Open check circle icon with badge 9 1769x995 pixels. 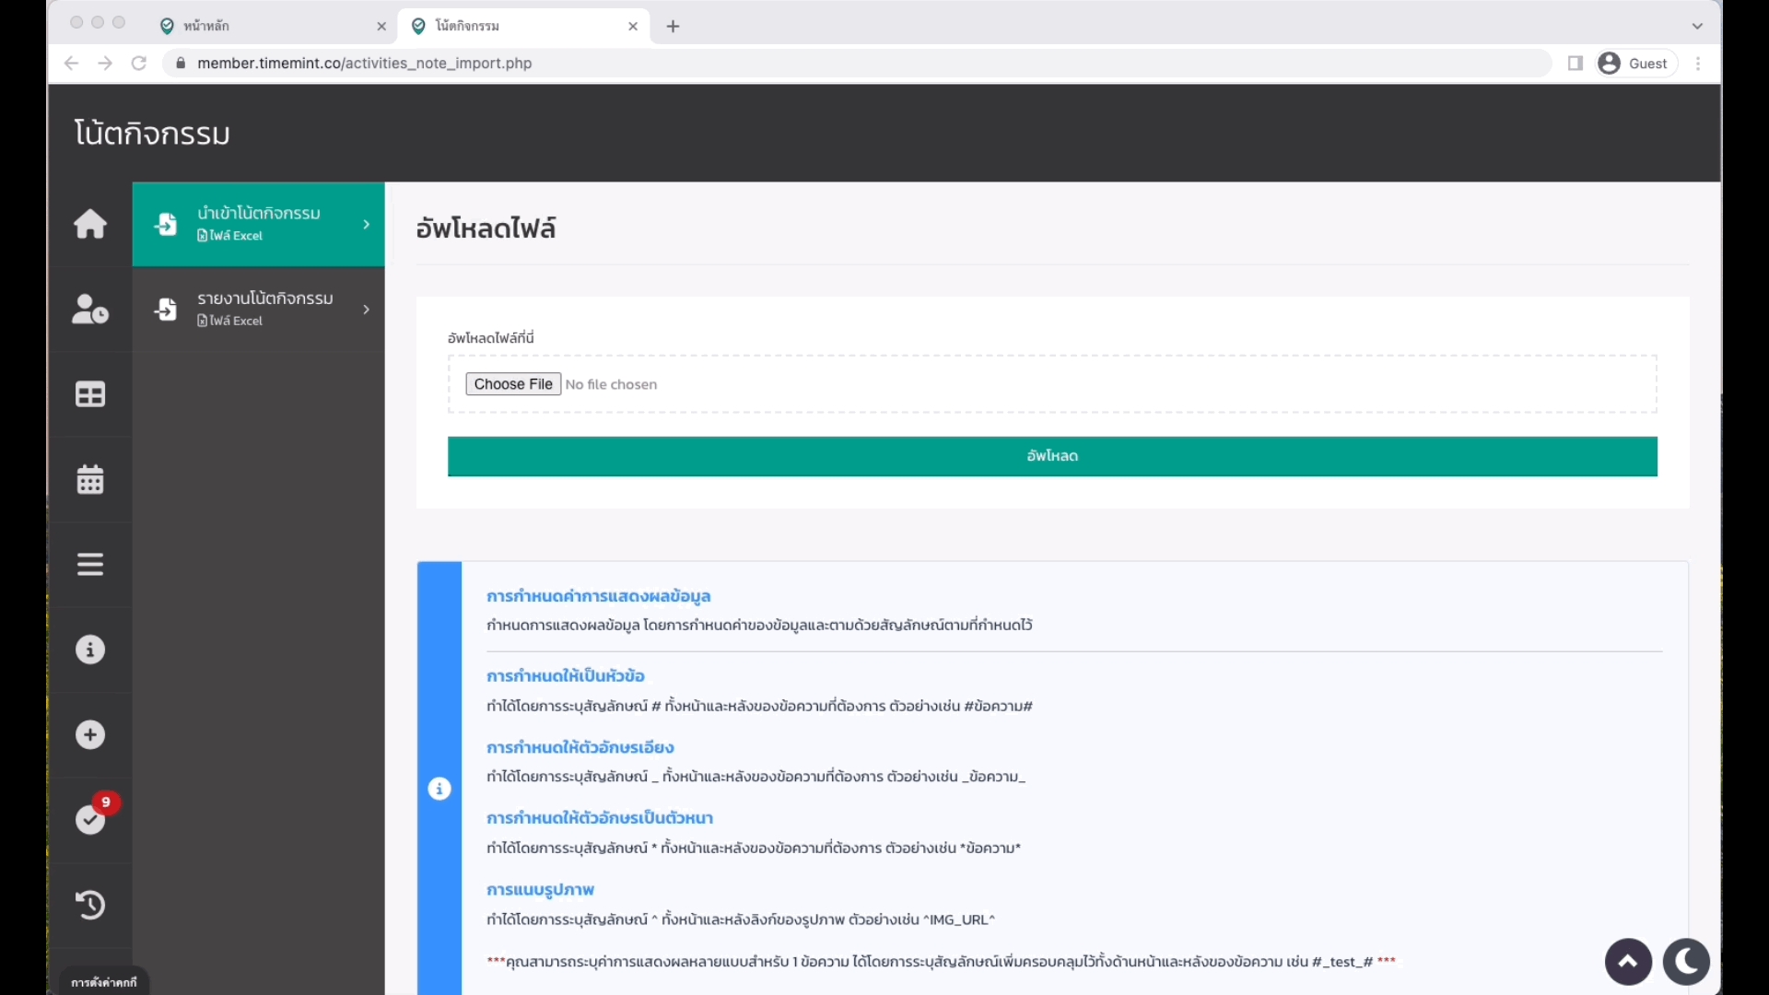pos(90,819)
